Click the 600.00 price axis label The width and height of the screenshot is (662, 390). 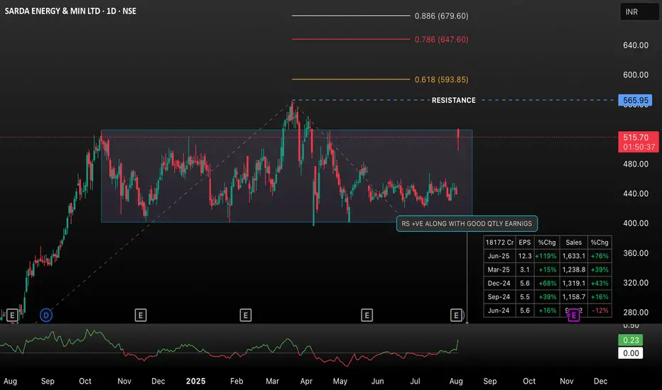point(636,74)
